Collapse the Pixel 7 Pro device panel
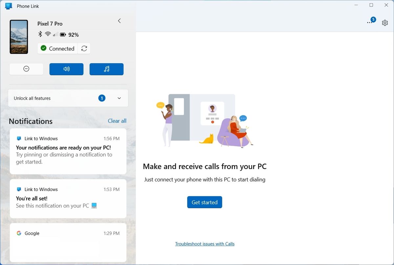The height and width of the screenshot is (265, 394). coord(119,21)
